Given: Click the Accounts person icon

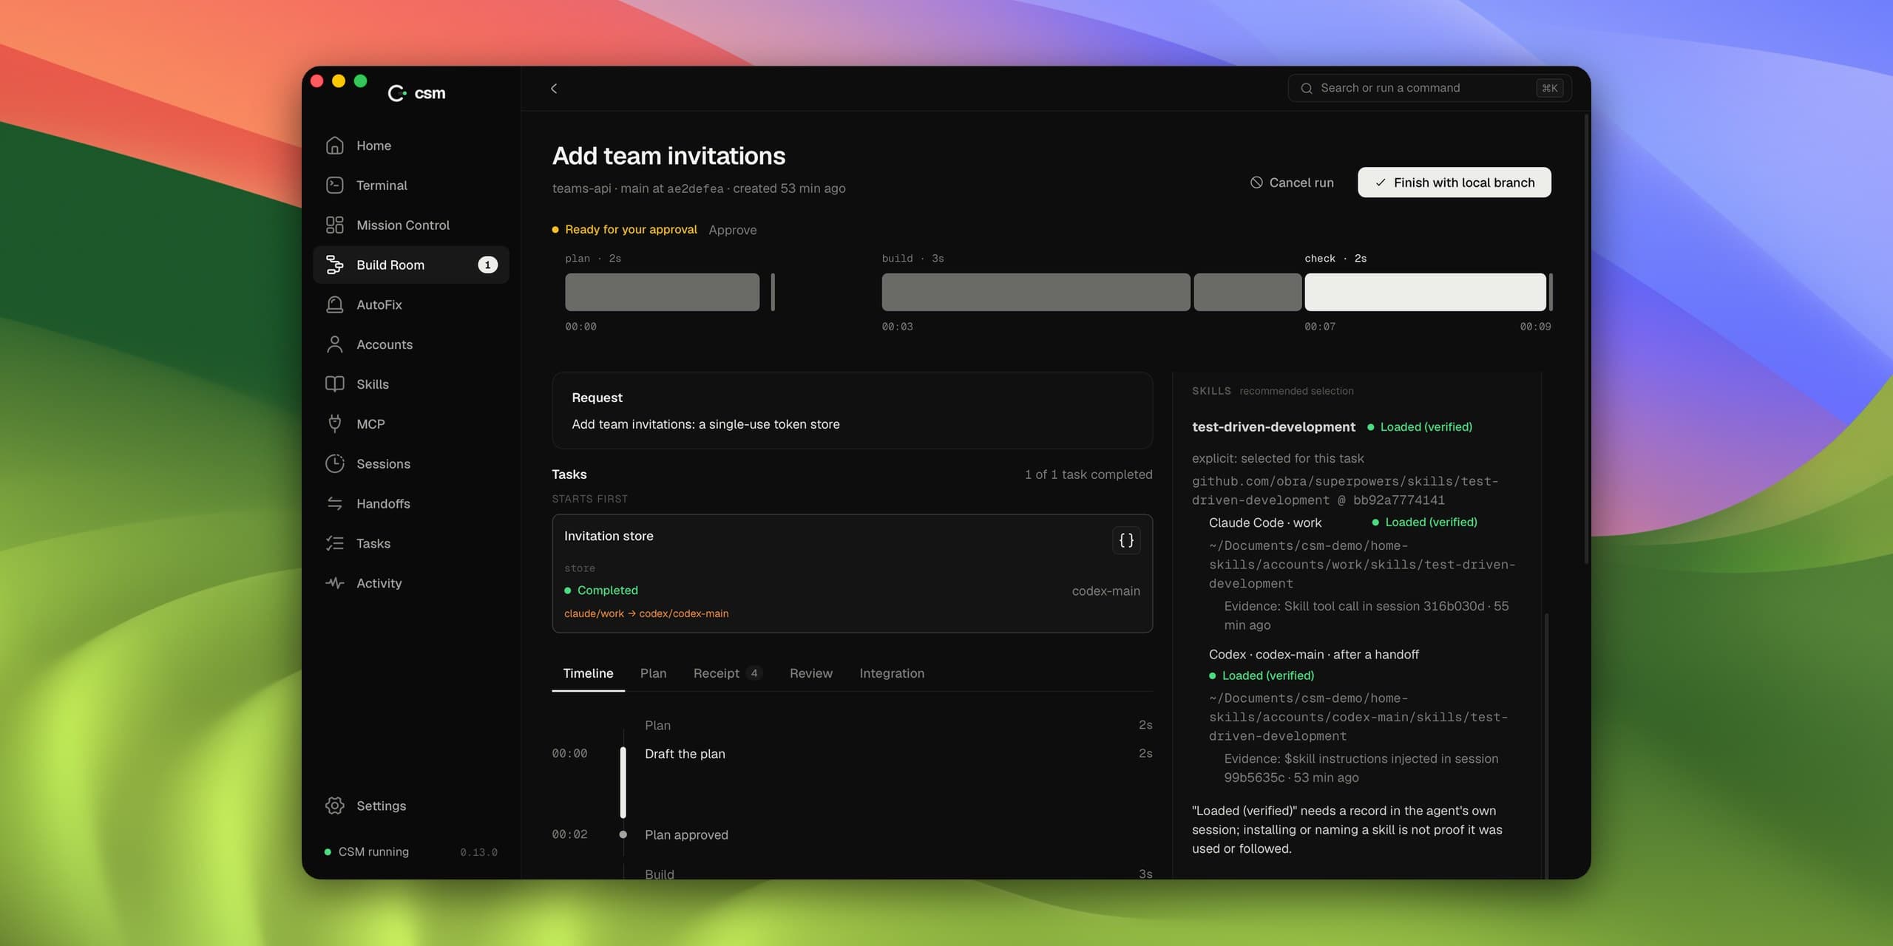Looking at the screenshot, I should [x=335, y=344].
